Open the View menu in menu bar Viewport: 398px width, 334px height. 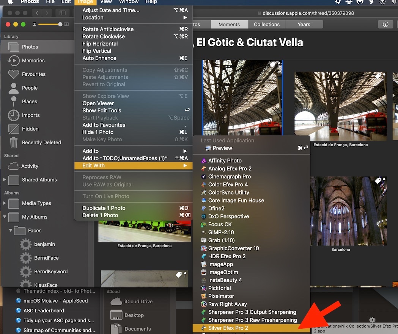(x=106, y=2)
